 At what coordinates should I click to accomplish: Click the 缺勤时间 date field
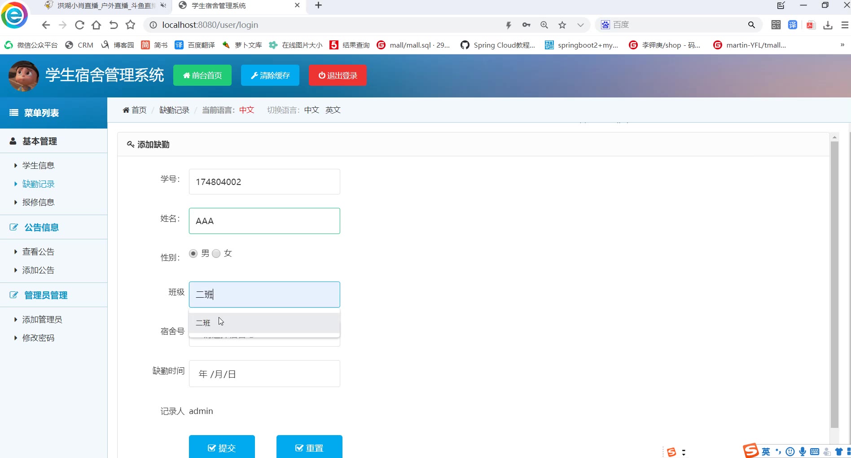[264, 374]
